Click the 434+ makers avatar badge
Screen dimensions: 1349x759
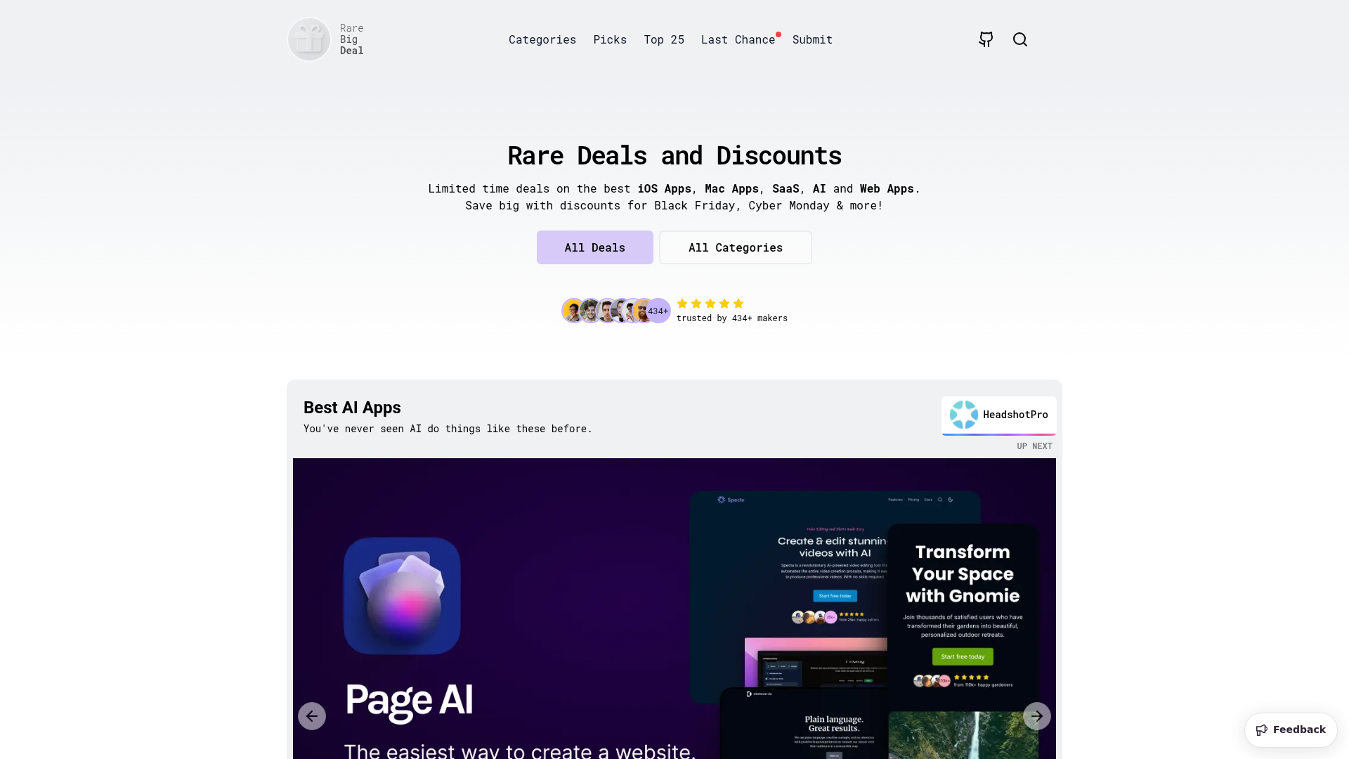(658, 311)
